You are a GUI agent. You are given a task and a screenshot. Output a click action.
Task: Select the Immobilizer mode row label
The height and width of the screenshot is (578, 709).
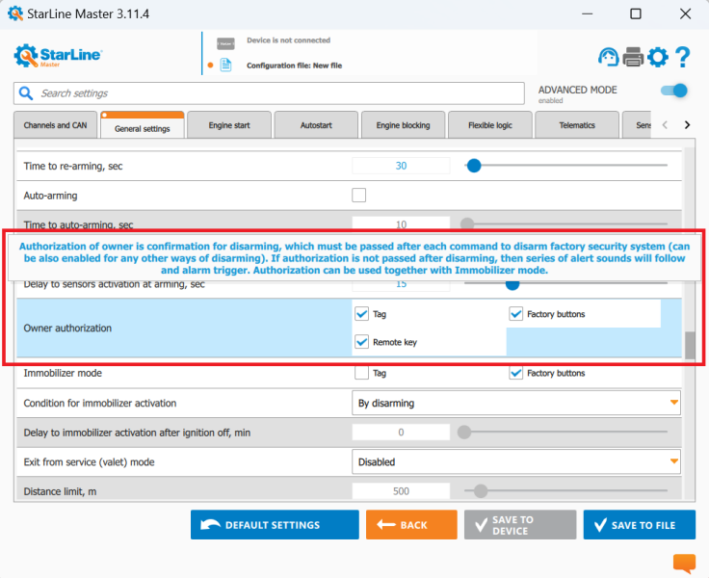(x=63, y=373)
